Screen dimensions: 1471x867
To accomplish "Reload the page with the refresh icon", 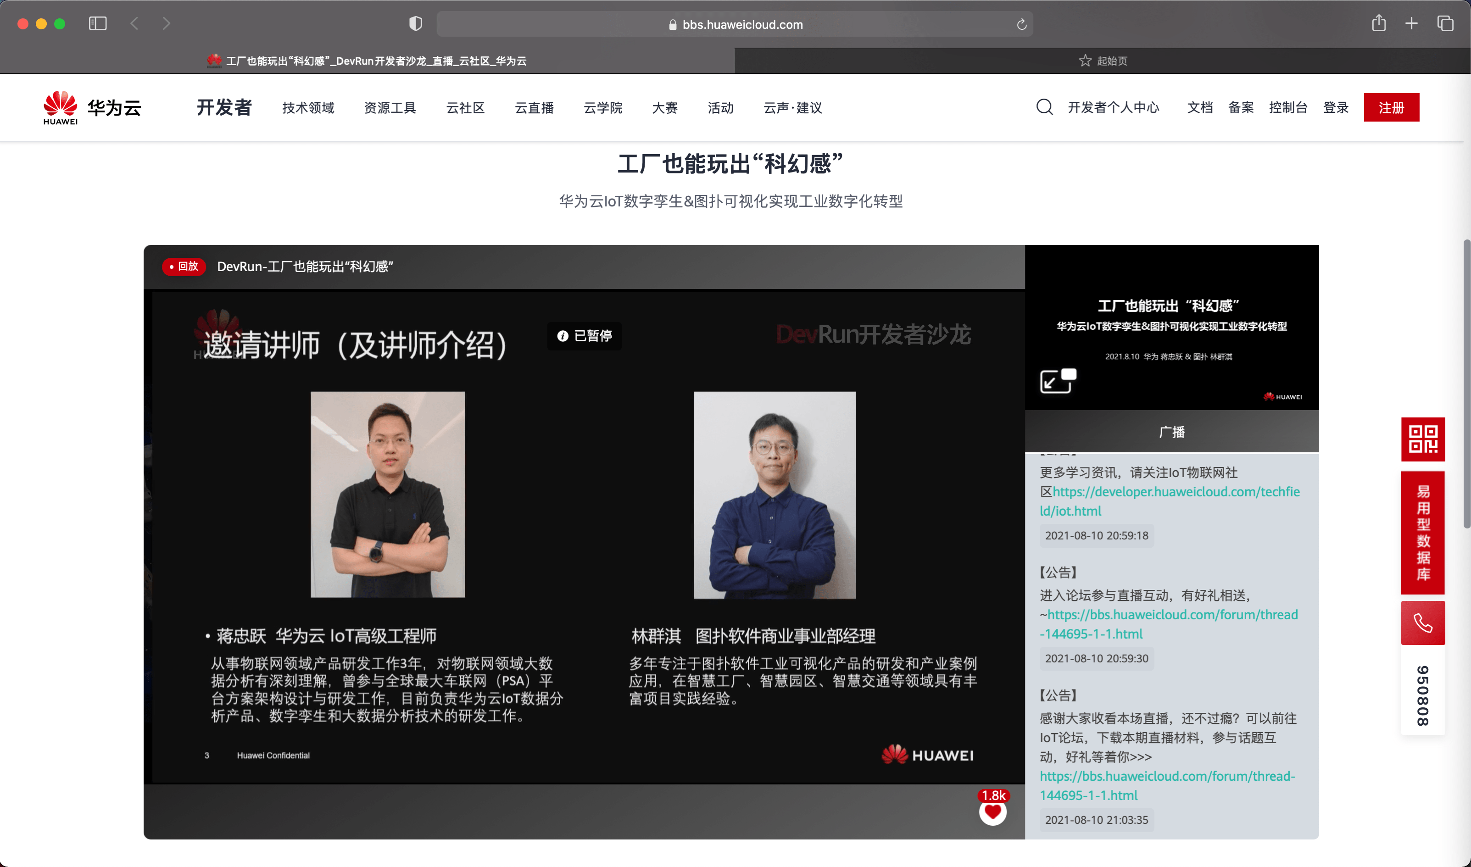I will click(1021, 24).
